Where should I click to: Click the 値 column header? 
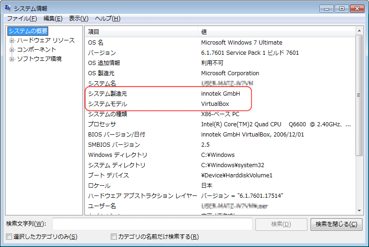276,32
